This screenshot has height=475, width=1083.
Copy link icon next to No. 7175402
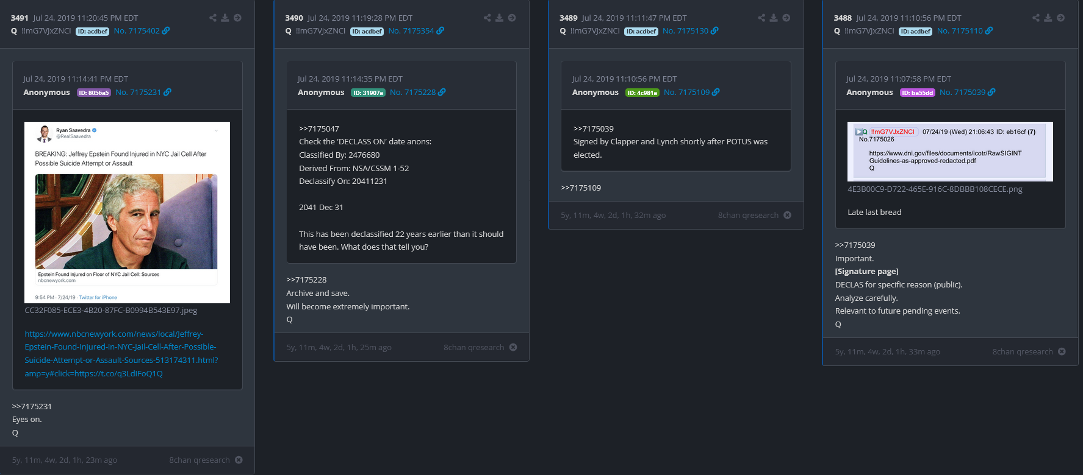click(x=166, y=30)
